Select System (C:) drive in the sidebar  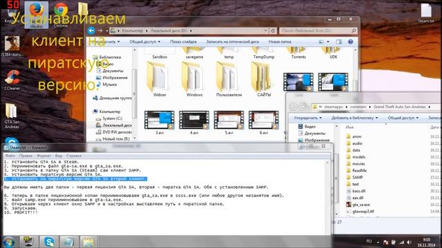pyautogui.click(x=109, y=118)
